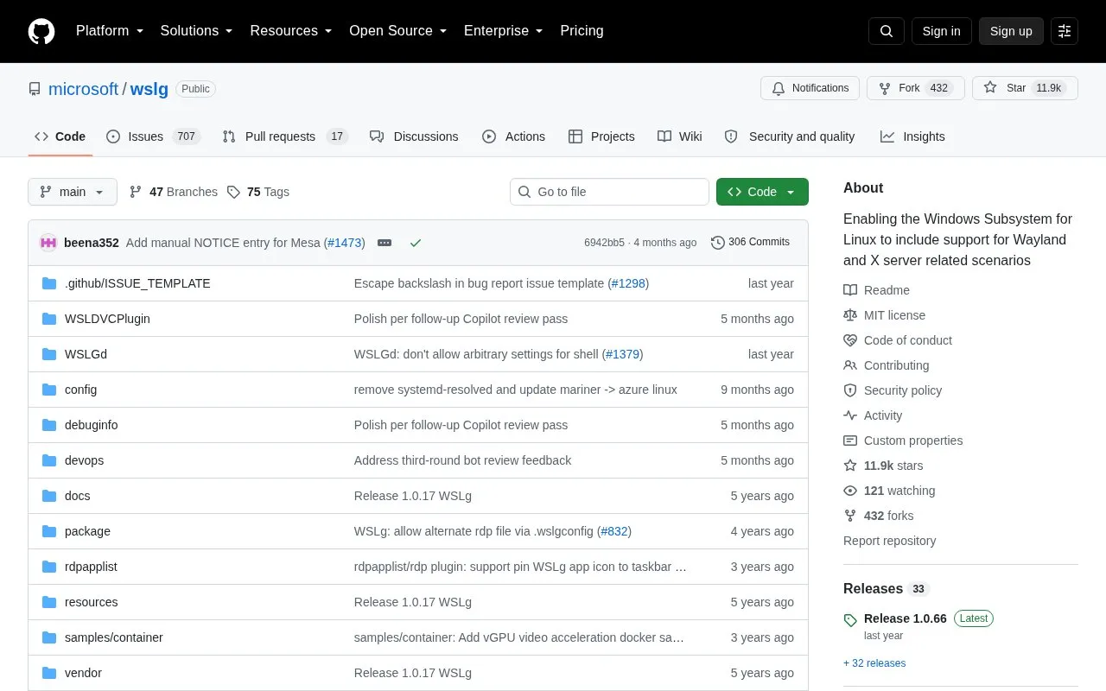Viewport: 1106px width, 691px height.
Task: Expand the Platform menu
Action: (x=110, y=31)
